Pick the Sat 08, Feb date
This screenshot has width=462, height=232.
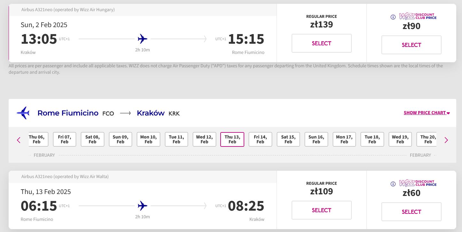(92, 139)
